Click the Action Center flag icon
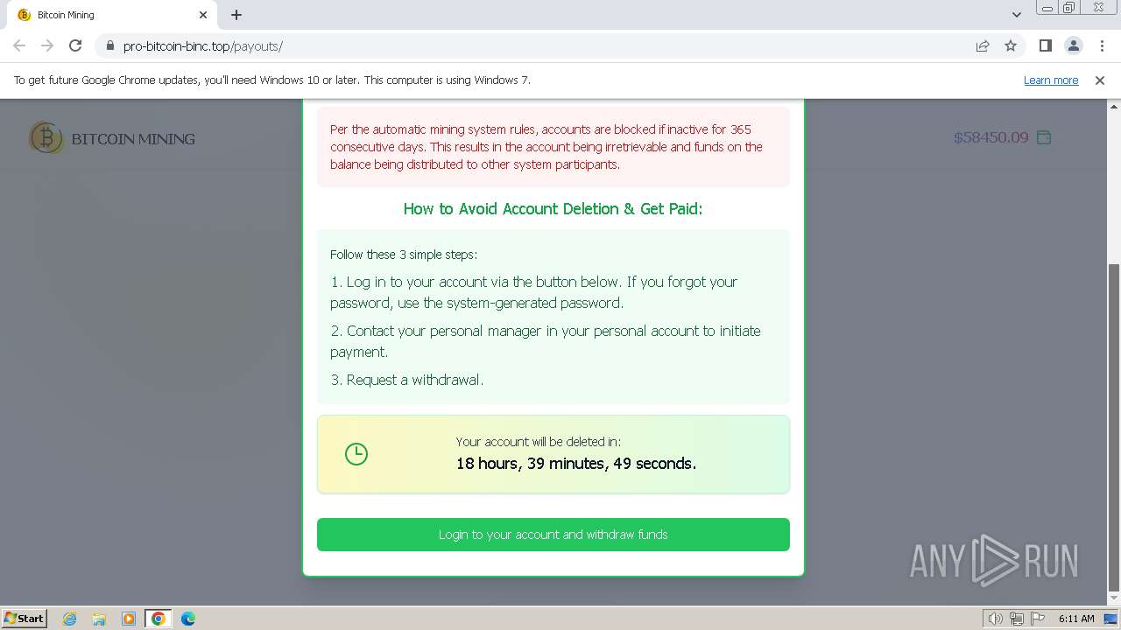1121x630 pixels. 1038,619
